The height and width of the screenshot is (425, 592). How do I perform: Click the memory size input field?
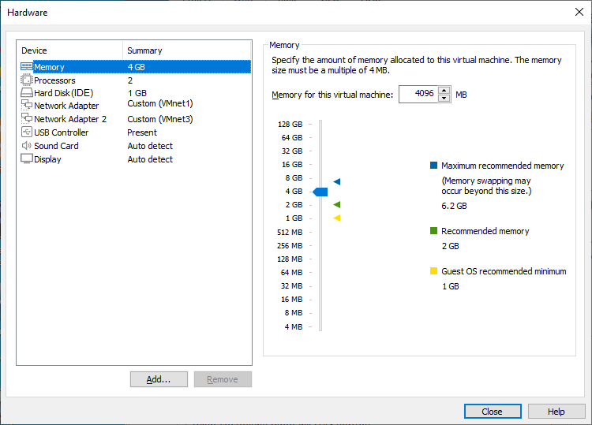click(418, 95)
